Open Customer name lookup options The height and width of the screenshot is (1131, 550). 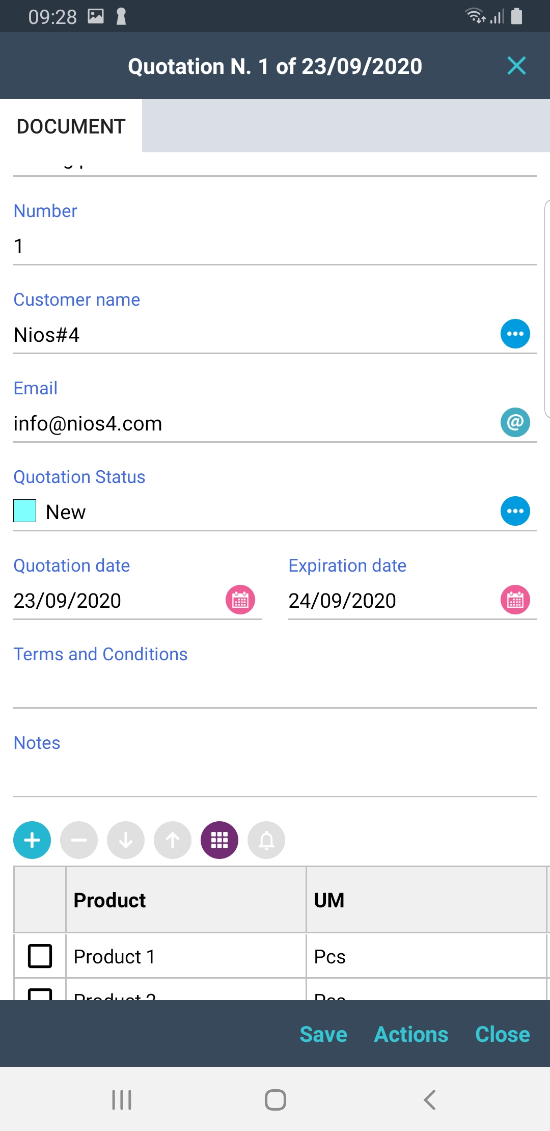click(x=515, y=334)
